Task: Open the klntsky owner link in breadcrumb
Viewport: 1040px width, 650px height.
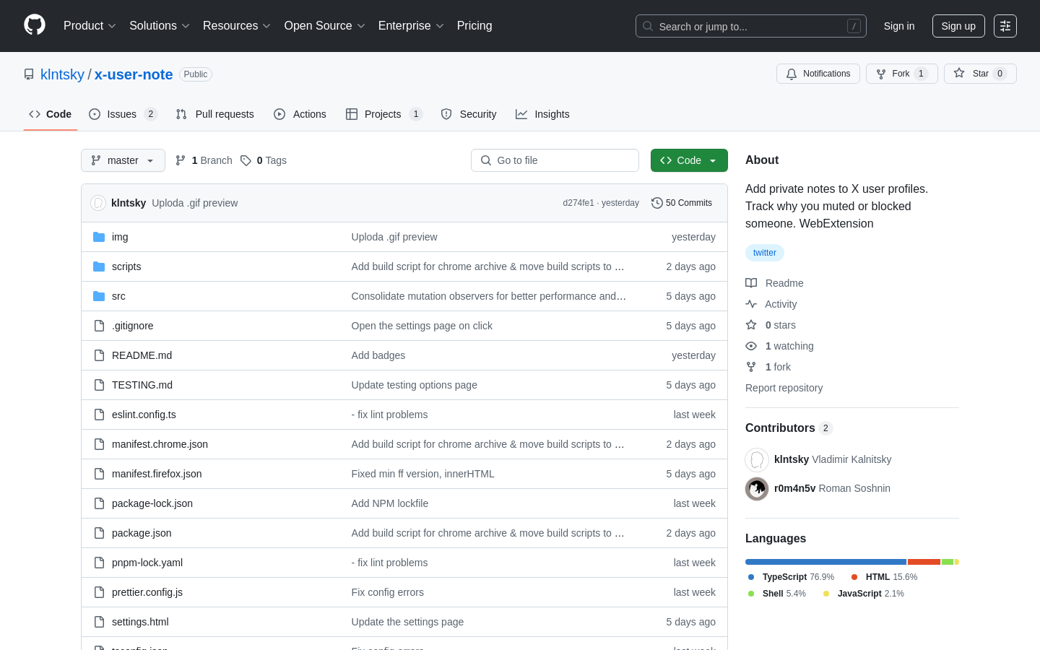Action: coord(62,74)
